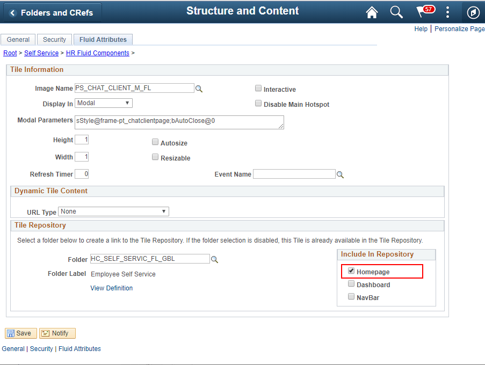This screenshot has width=485, height=365.
Task: Go back to Folders and CRefs
Action: point(52,13)
